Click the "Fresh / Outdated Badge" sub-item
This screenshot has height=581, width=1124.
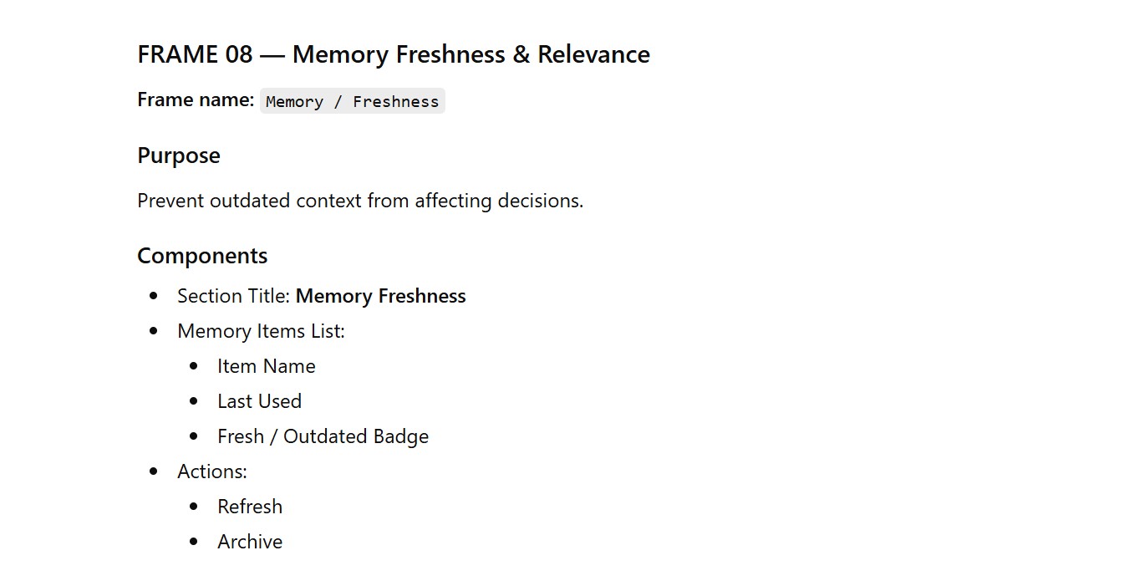click(323, 436)
